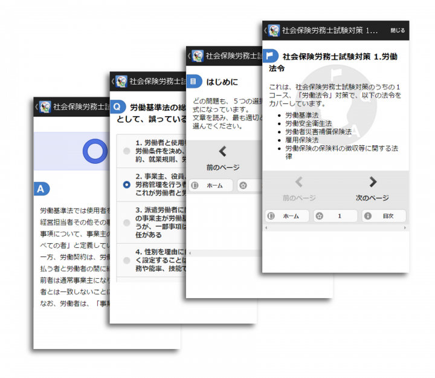Viewport: 435px width, 378px height.
Task: Go to 前のページ in はじめに window
Action: coord(223,158)
